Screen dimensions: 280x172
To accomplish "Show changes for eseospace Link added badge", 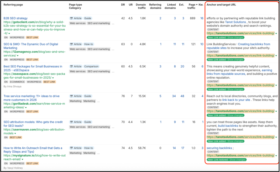I will point(235,89).
